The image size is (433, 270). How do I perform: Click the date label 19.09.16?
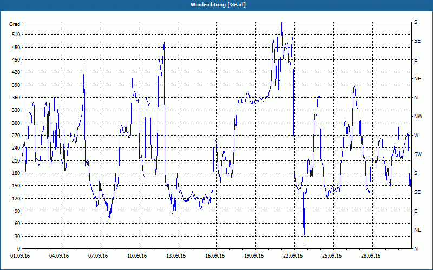pyautogui.click(x=254, y=256)
